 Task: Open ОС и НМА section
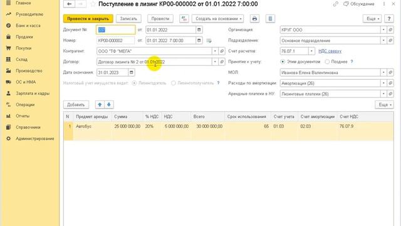coord(26,82)
